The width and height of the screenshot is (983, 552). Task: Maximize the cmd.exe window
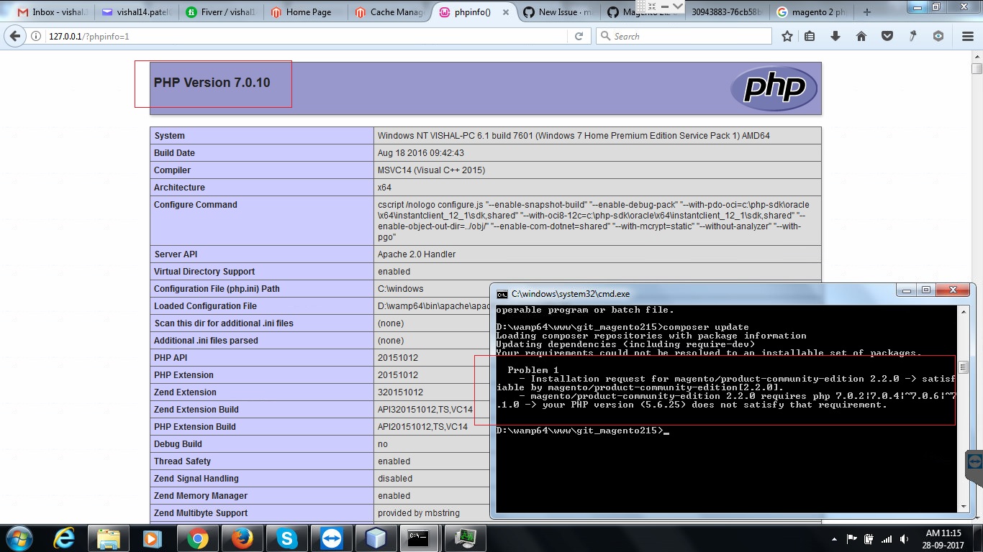click(x=926, y=290)
